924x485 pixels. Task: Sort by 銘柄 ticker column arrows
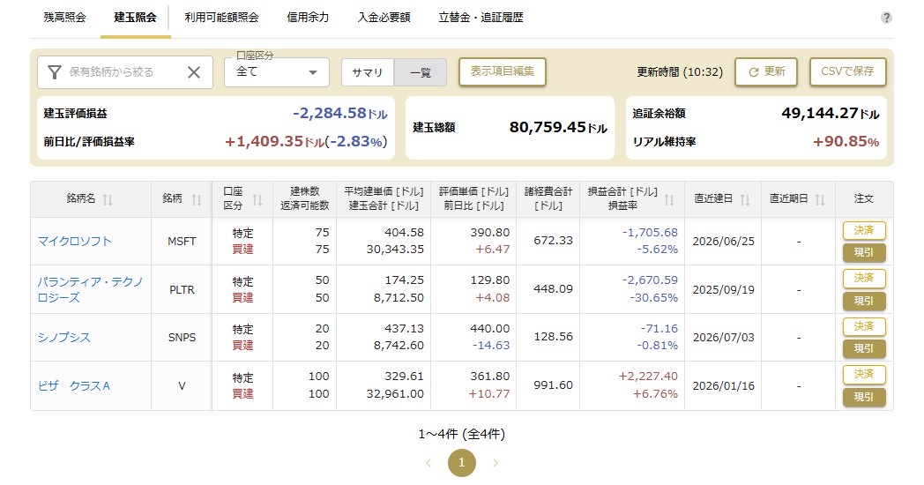(197, 200)
